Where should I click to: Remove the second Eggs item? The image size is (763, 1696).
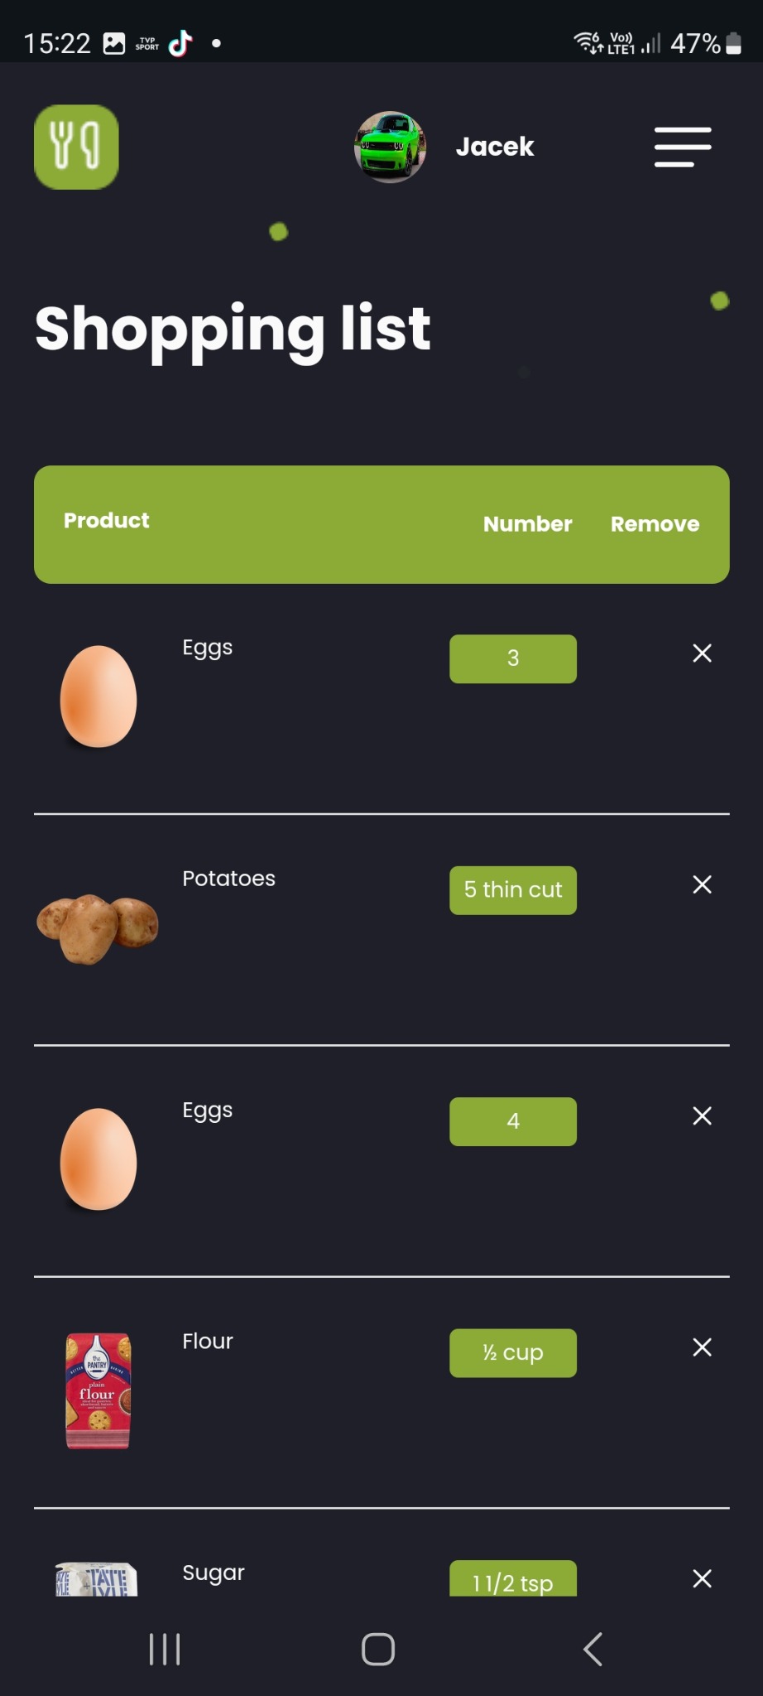(702, 1115)
